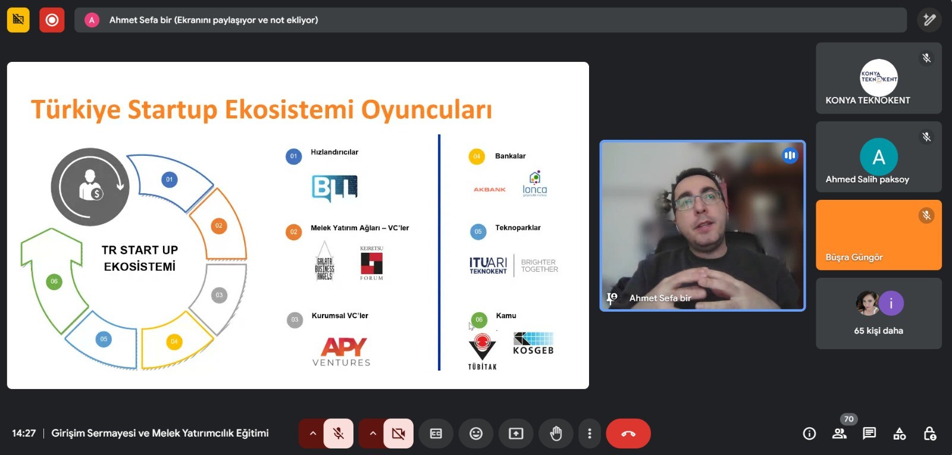Click the Hızlandırıcılar heading
Image resolution: width=952 pixels, height=455 pixels.
334,152
